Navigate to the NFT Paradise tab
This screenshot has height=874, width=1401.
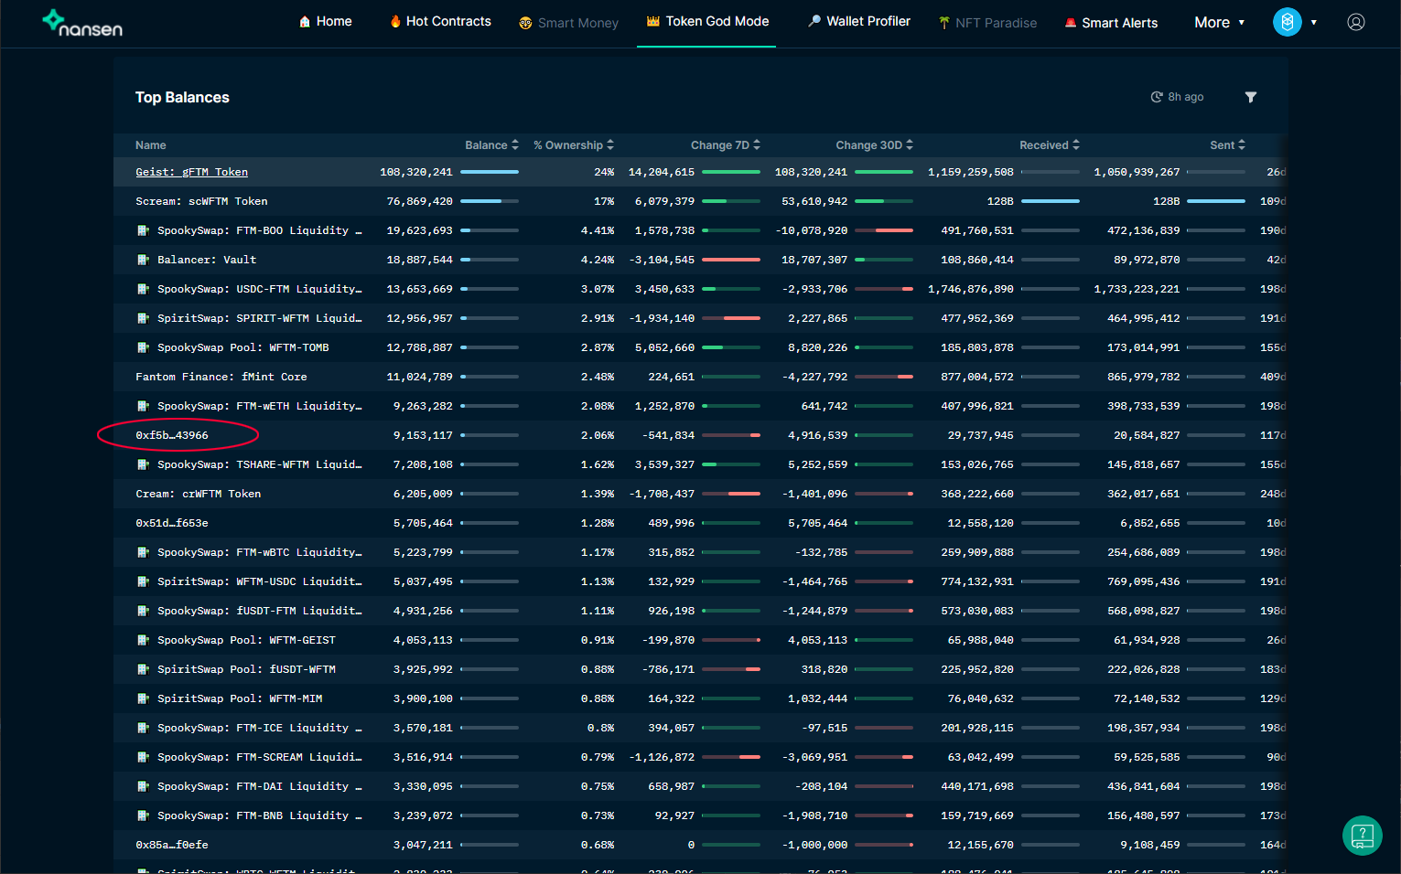click(987, 23)
